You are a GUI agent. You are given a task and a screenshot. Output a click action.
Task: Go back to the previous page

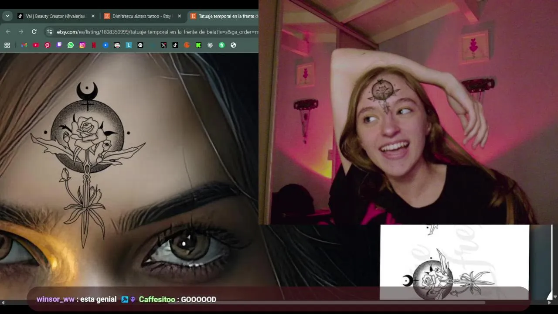pos(8,32)
